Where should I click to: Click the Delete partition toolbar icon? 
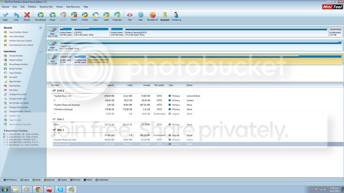coord(74,16)
